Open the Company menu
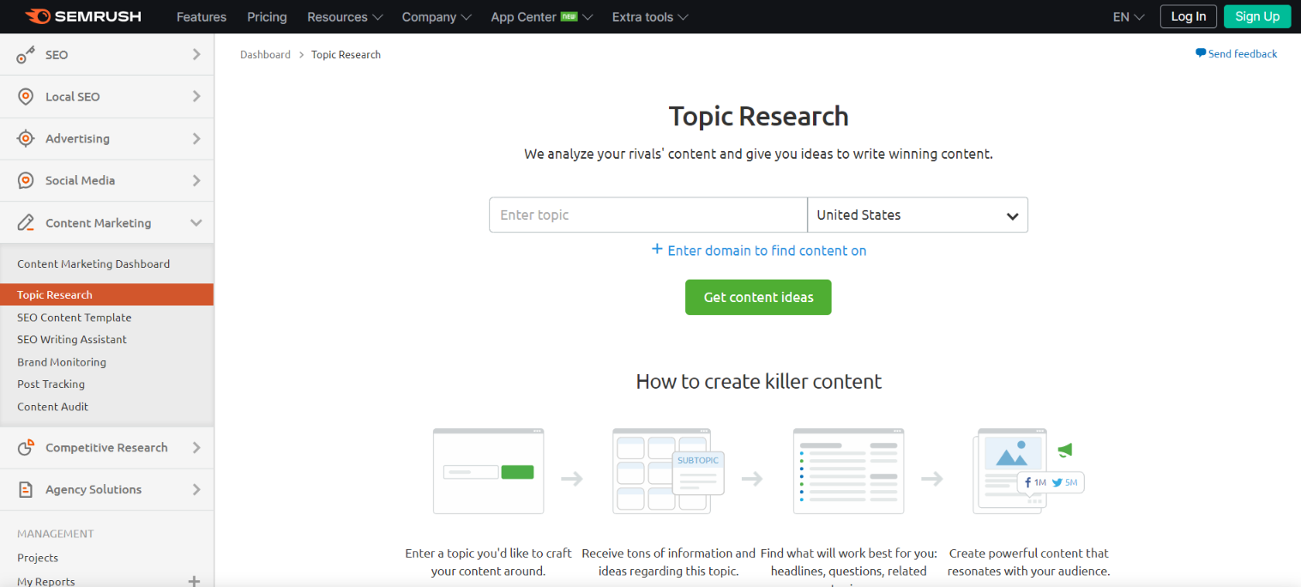This screenshot has height=587, width=1301. pos(437,17)
